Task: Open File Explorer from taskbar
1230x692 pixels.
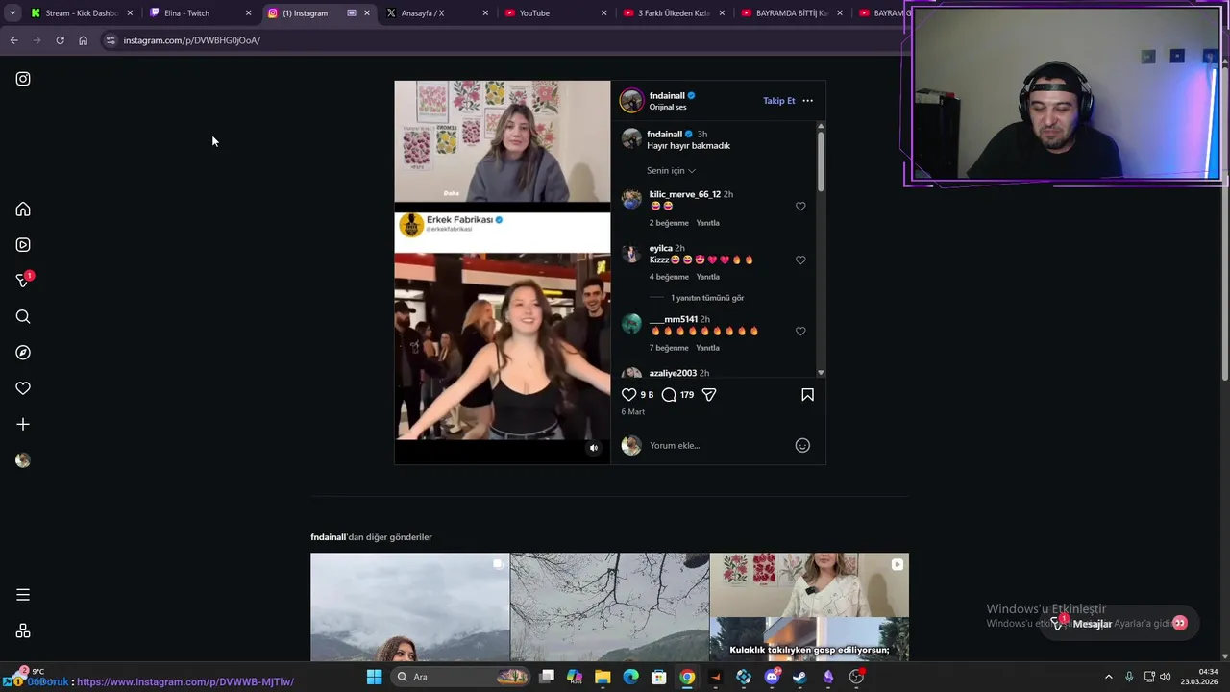Action: tap(603, 677)
